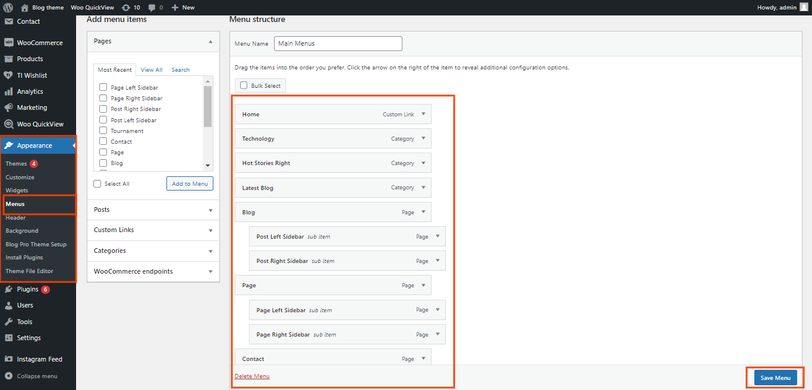Click the Instagram Feed sidebar icon
The image size is (812, 390).
9,359
